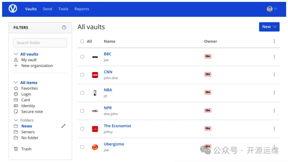Select the checkbox next to The Economist
Viewport: 288px width, 162px height.
(82, 129)
